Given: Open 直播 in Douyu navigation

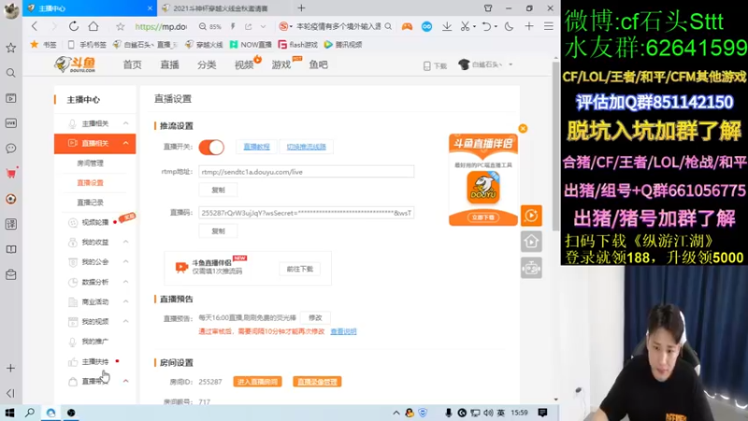Looking at the screenshot, I should coord(169,65).
